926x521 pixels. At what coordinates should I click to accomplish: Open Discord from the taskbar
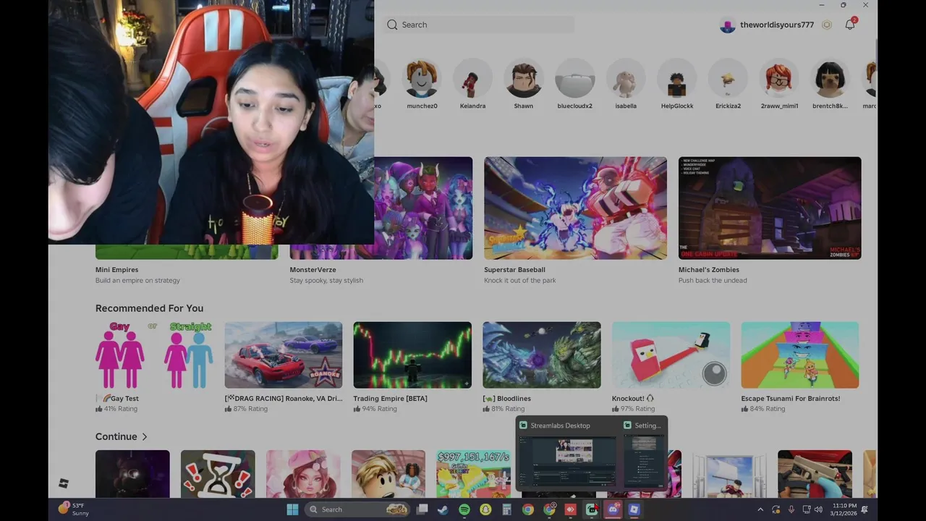[613, 509]
